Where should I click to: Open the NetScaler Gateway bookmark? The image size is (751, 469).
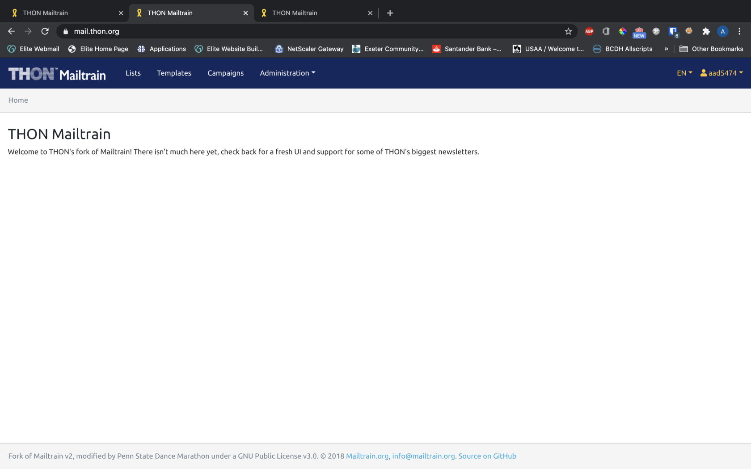click(x=309, y=49)
